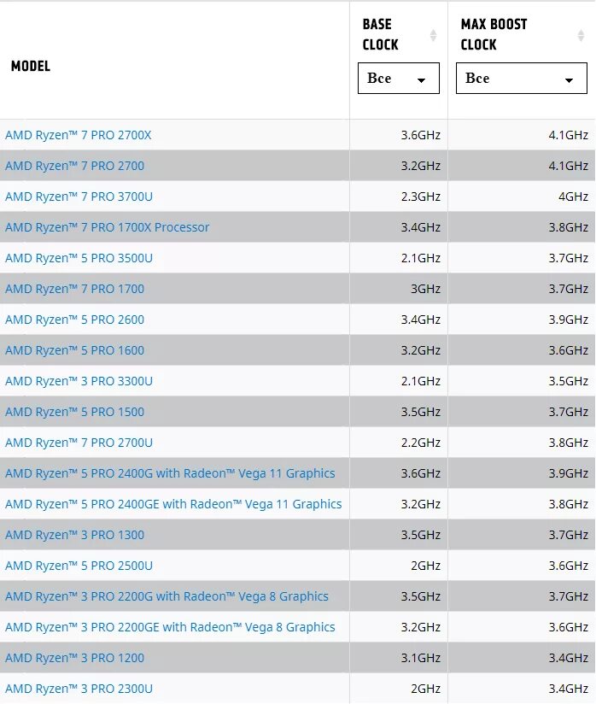Open the Max Boost Clock filter dropdown
The height and width of the screenshot is (704, 596).
pyautogui.click(x=522, y=78)
